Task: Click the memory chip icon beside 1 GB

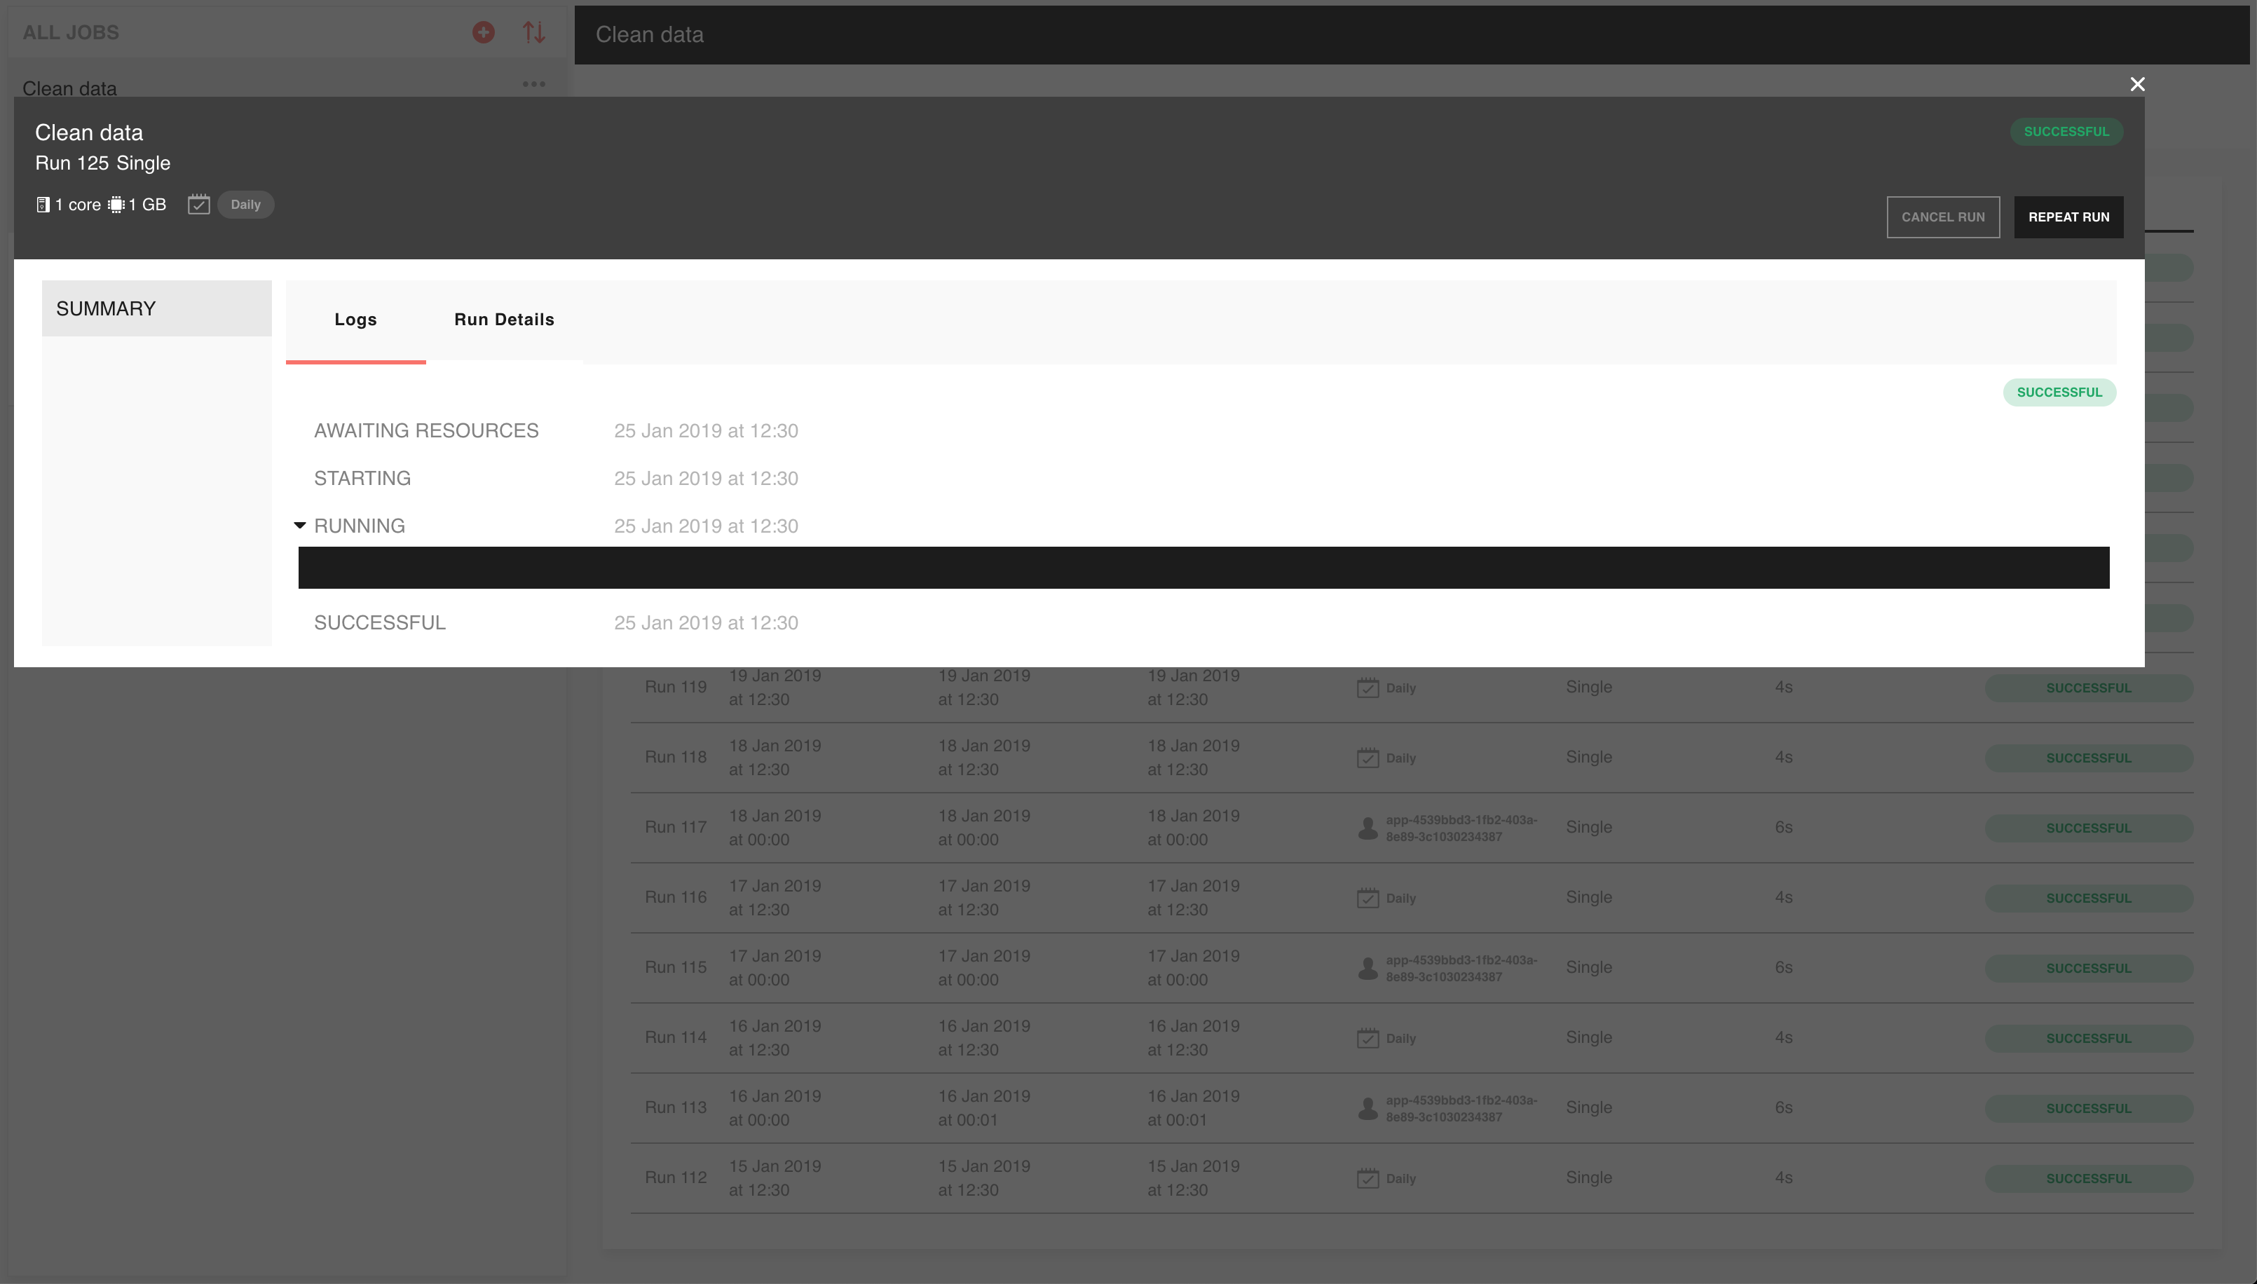Action: point(116,205)
